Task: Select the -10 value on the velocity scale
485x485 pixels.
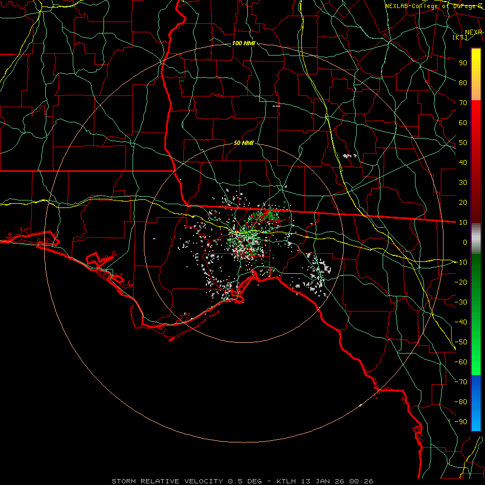Action: click(x=461, y=262)
